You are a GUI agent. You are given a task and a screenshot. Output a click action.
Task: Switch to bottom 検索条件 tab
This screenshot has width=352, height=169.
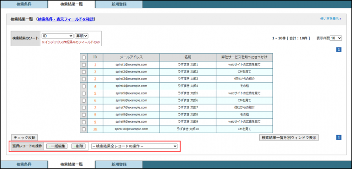point(24,164)
